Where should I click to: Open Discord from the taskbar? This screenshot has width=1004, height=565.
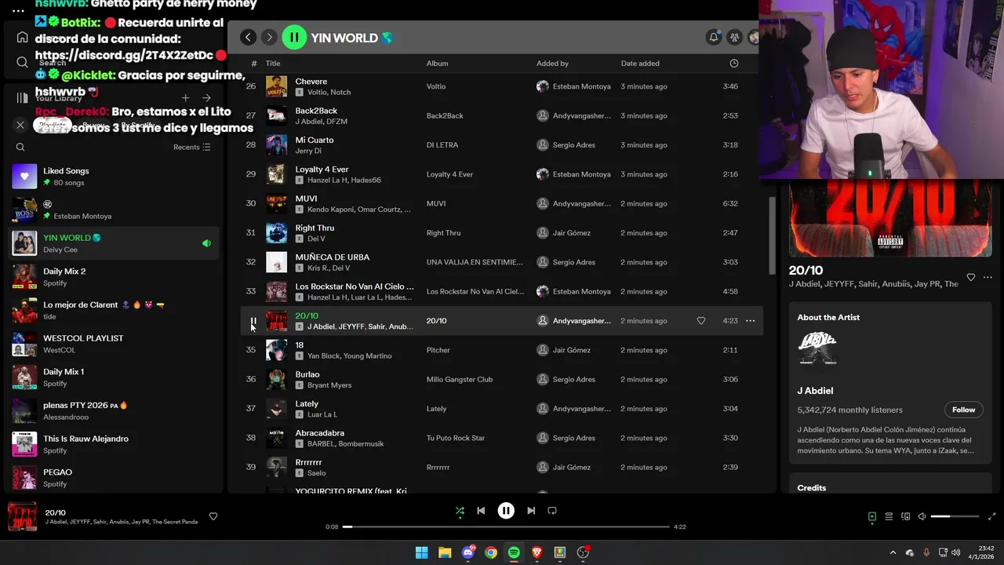(468, 552)
